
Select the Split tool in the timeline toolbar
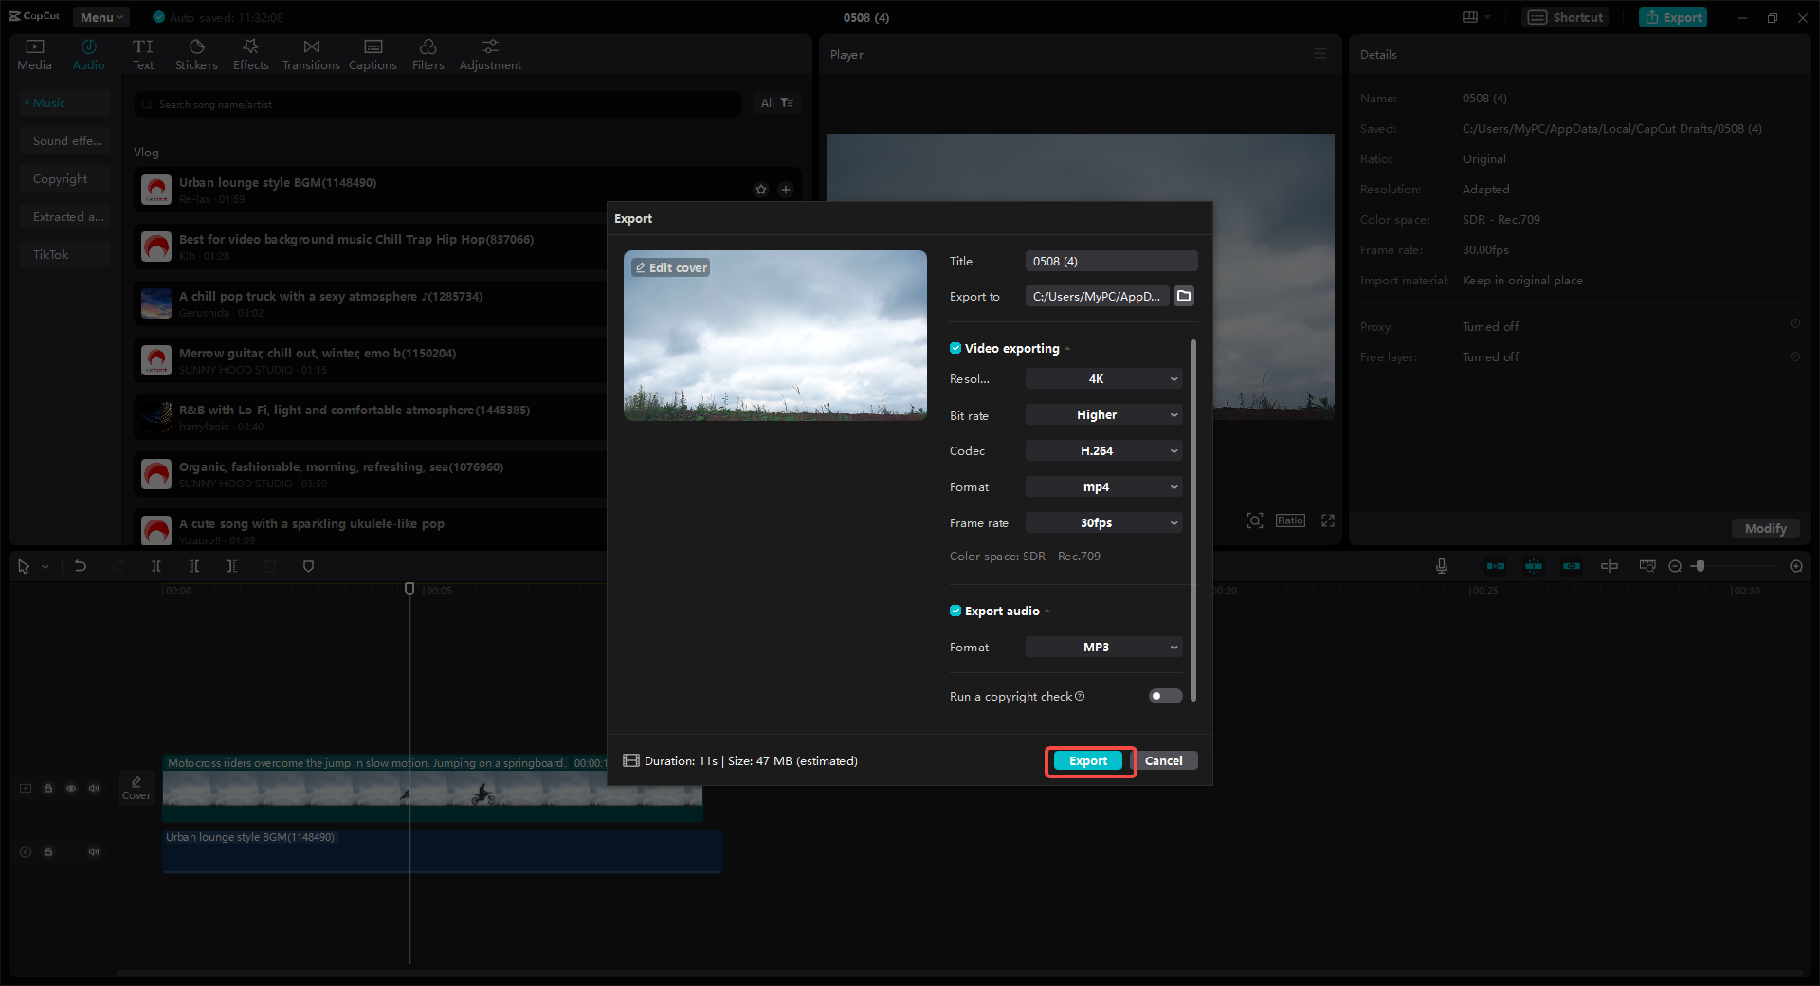coord(156,566)
